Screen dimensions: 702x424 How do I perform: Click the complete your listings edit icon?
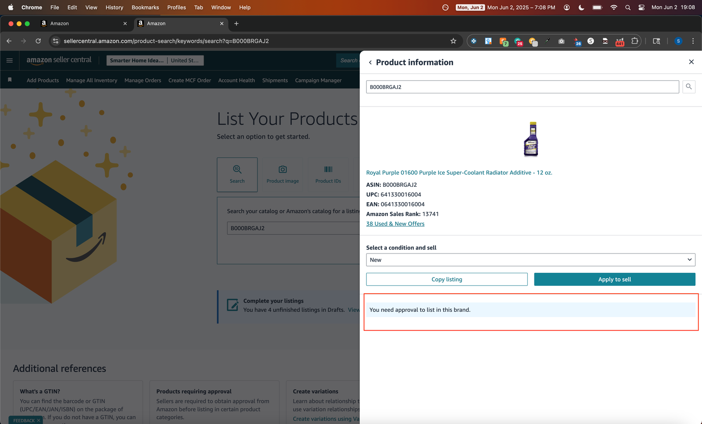click(x=233, y=305)
